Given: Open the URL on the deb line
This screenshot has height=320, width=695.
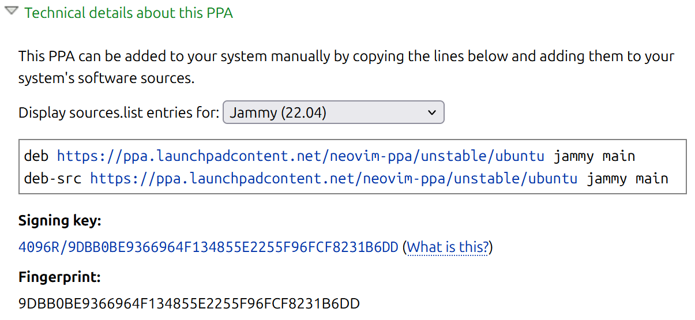Looking at the screenshot, I should pyautogui.click(x=300, y=156).
